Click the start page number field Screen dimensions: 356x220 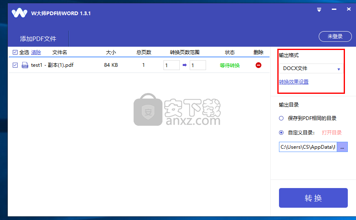coord(171,65)
